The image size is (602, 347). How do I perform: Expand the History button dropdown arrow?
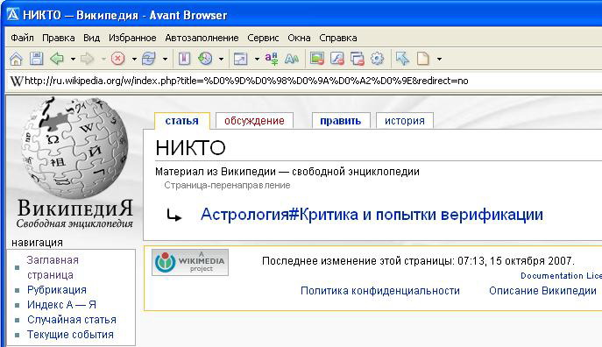pyautogui.click(x=221, y=59)
